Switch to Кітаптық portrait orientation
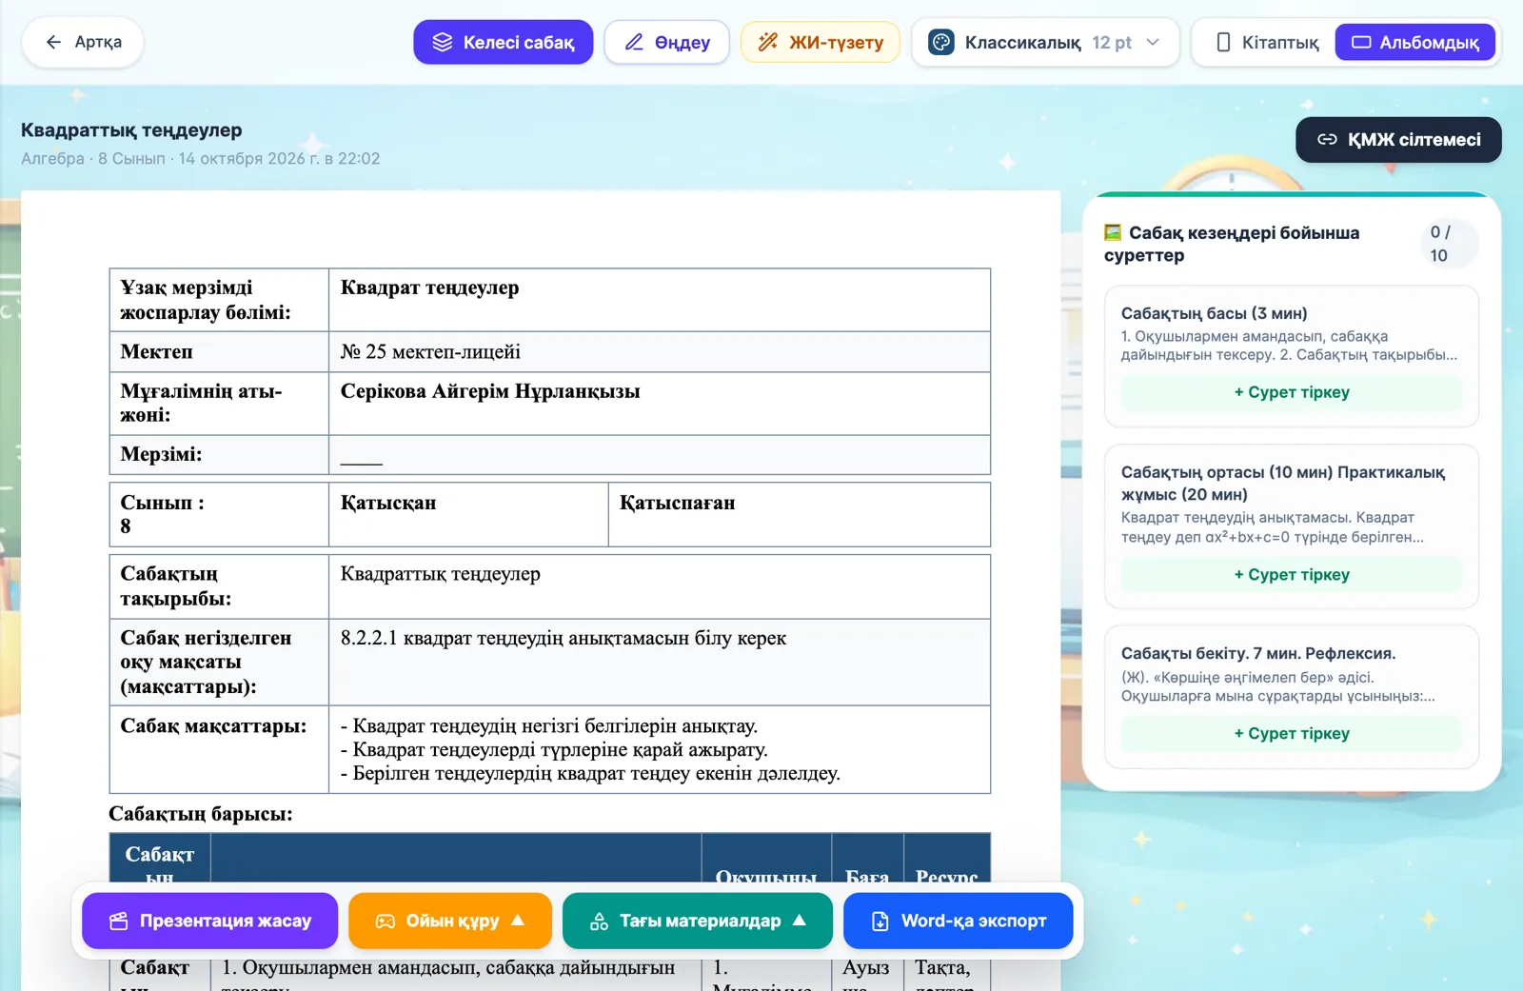The image size is (1523, 991). pos(1267,42)
